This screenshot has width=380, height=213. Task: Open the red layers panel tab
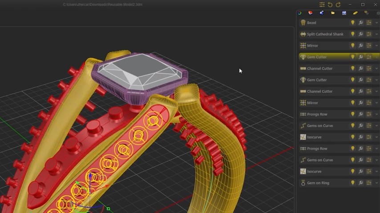point(311,13)
